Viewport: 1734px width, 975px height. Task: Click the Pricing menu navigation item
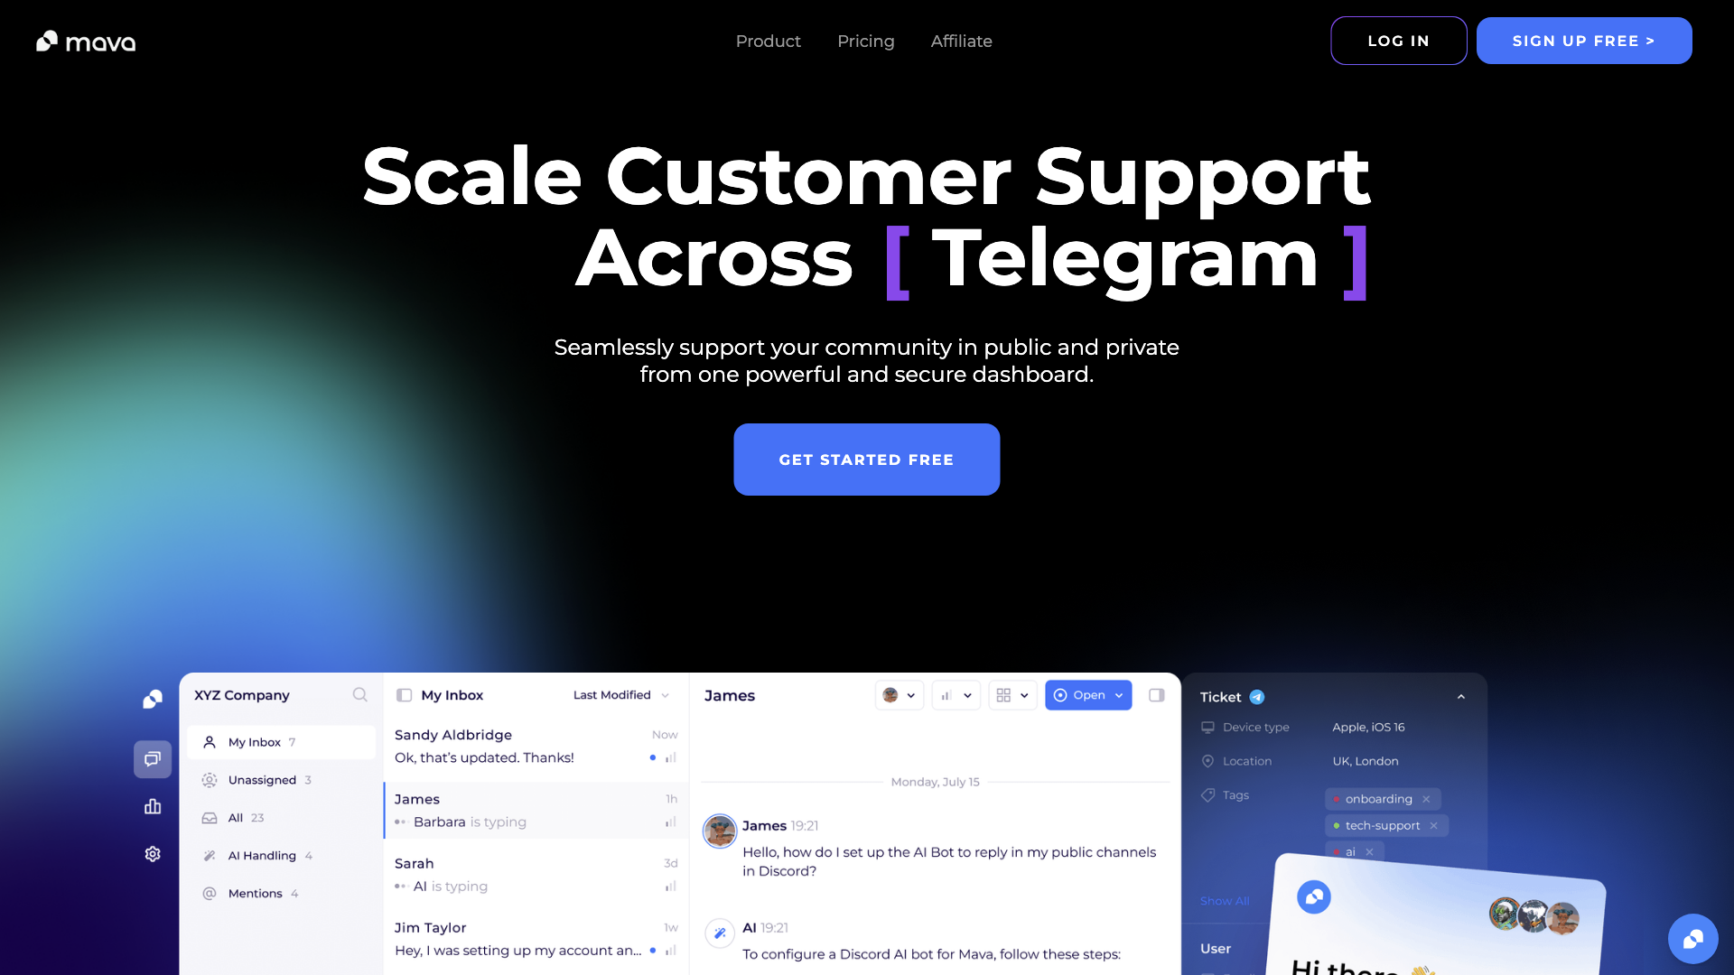point(864,41)
